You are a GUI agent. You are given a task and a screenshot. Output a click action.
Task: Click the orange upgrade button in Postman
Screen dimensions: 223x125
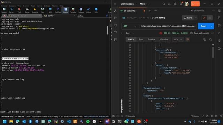click(195, 4)
